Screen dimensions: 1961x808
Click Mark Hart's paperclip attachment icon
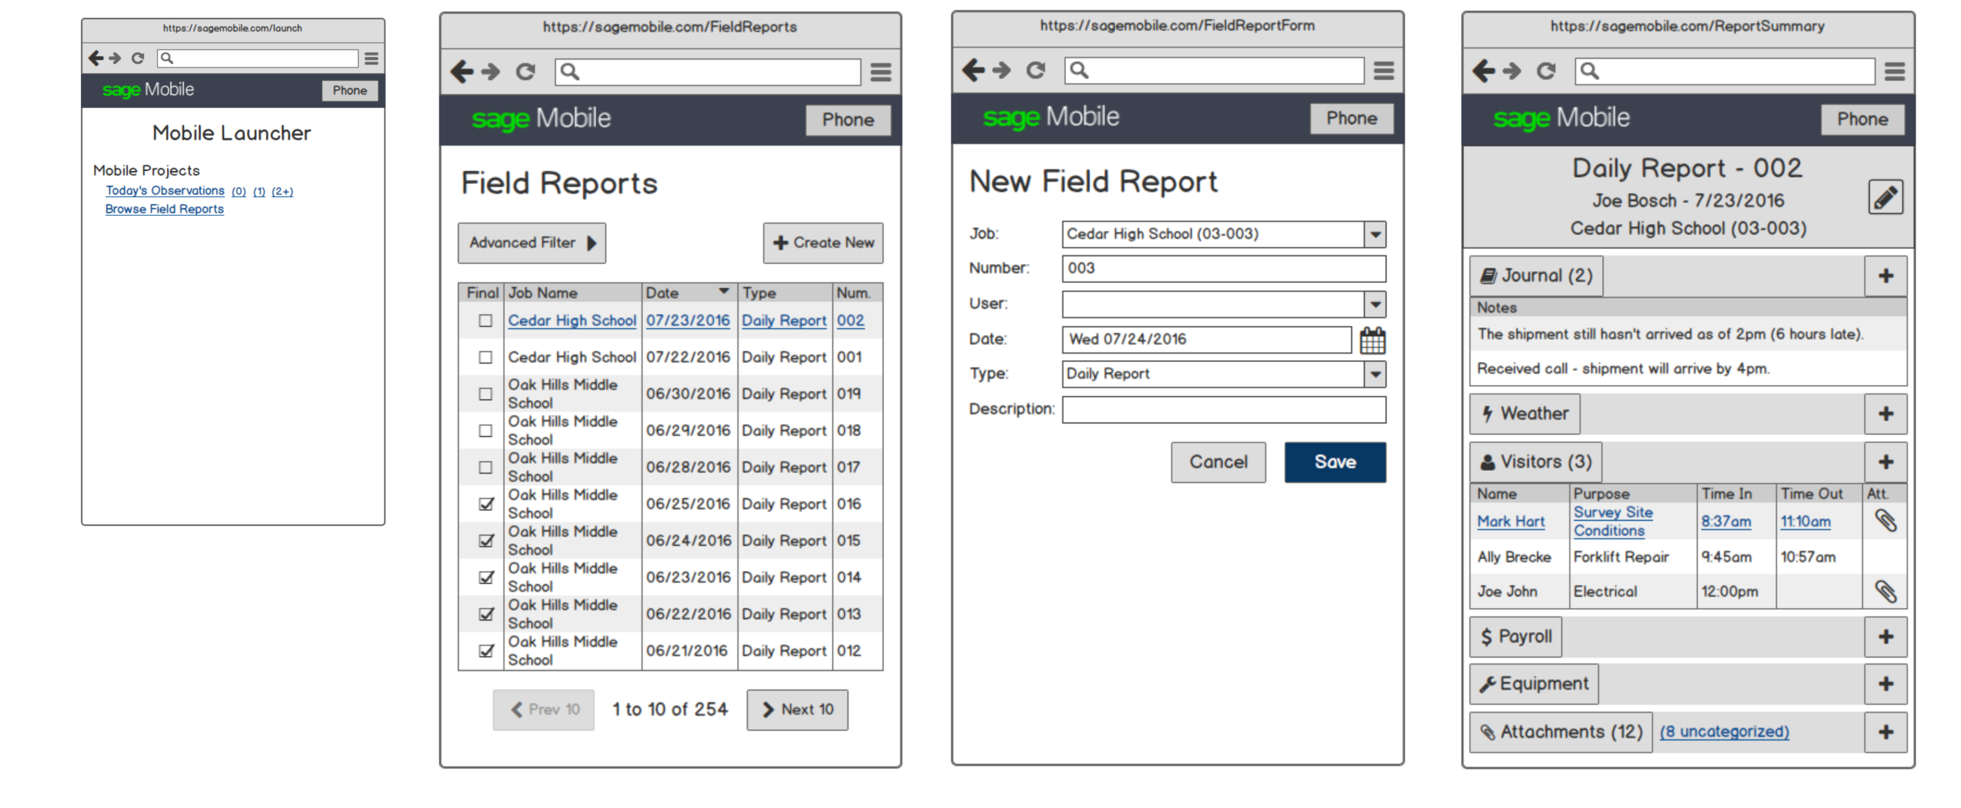click(x=1885, y=522)
